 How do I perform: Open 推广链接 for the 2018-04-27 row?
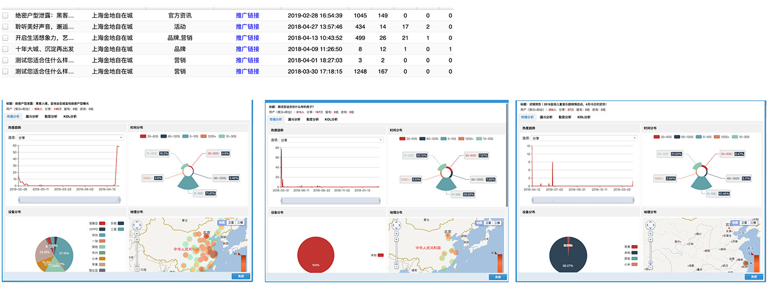point(247,27)
